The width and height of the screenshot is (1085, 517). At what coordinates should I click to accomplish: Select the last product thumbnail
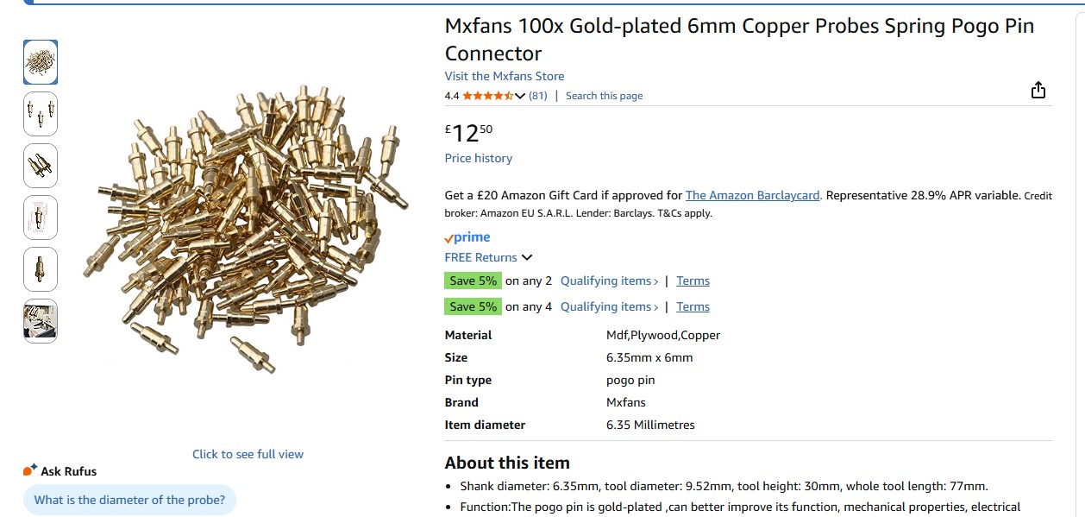tap(41, 321)
